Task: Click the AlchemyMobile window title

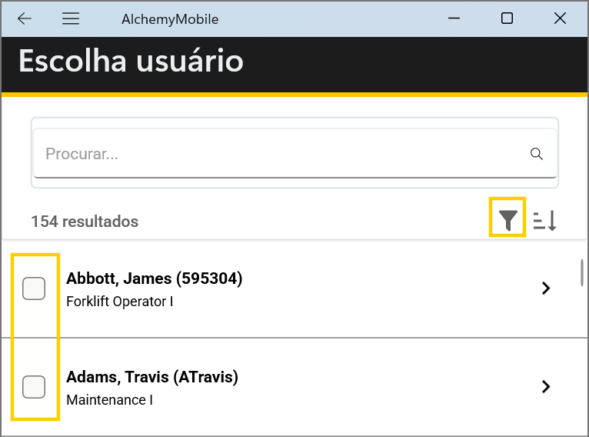Action: tap(170, 19)
